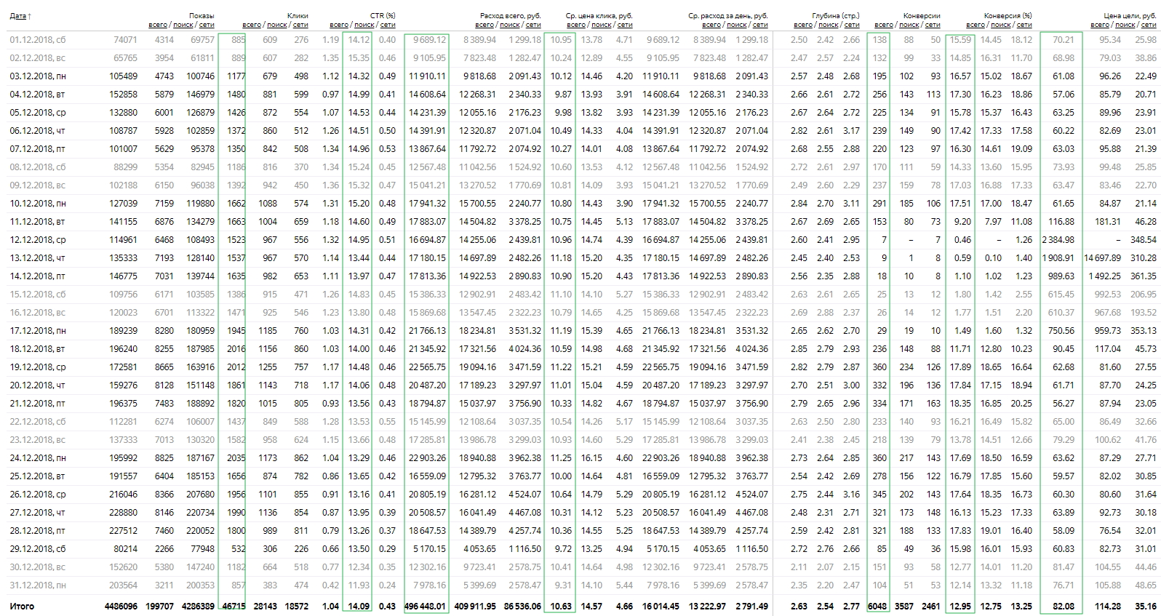Viewport: 1161px width, 616px height.
Task: Select the date cell '31.12.2018, вс'
Action: [38, 585]
